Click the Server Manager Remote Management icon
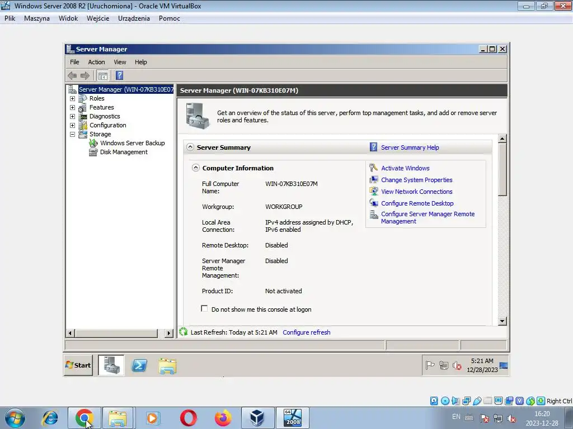Image resolution: width=573 pixels, height=429 pixels. [373, 214]
